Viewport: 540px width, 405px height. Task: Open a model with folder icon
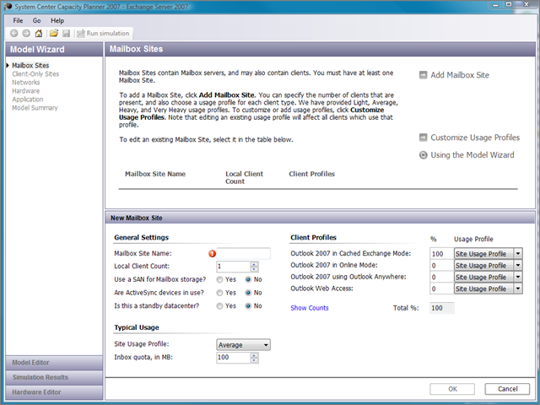53,33
